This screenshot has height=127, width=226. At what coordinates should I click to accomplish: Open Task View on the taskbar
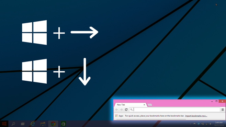[x=23, y=124]
